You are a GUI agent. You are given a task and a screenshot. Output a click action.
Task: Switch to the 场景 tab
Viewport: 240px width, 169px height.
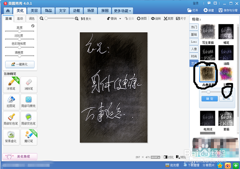[x=91, y=11]
